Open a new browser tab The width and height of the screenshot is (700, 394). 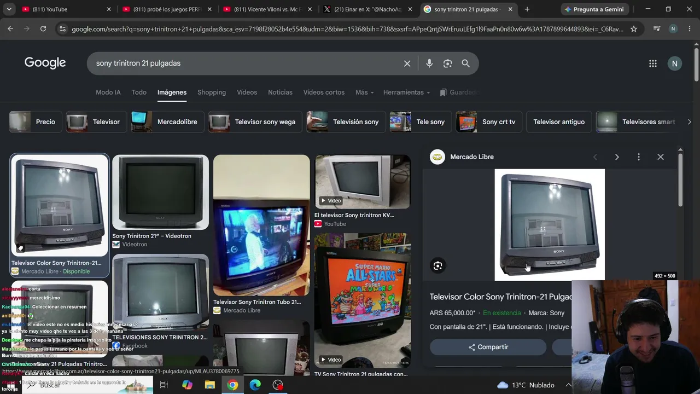point(527,9)
